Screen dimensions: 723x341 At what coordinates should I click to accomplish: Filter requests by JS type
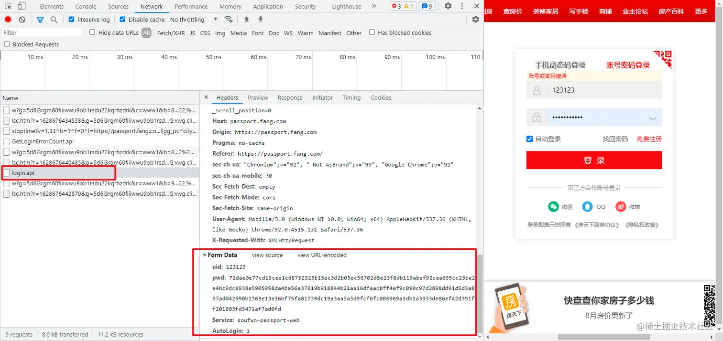(x=192, y=33)
